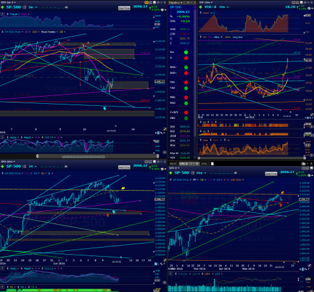
Task: Click drawing tools icon in 5m chart header
Action: 66,7
